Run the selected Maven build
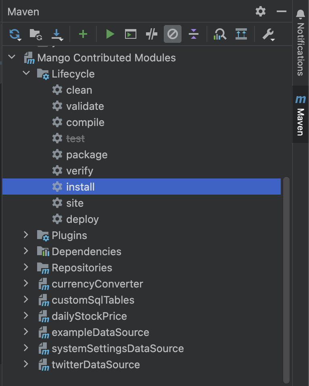The image size is (309, 386). [x=110, y=34]
